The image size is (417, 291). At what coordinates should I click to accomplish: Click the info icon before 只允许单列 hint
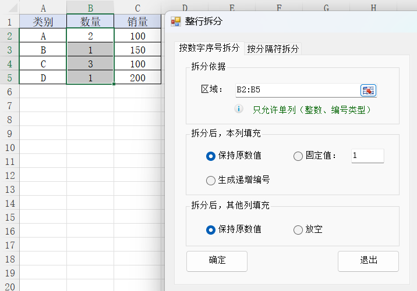click(x=239, y=109)
